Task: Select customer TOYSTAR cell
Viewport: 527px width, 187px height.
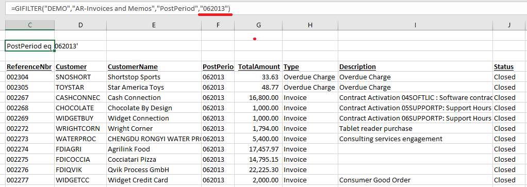Action: 80,87
